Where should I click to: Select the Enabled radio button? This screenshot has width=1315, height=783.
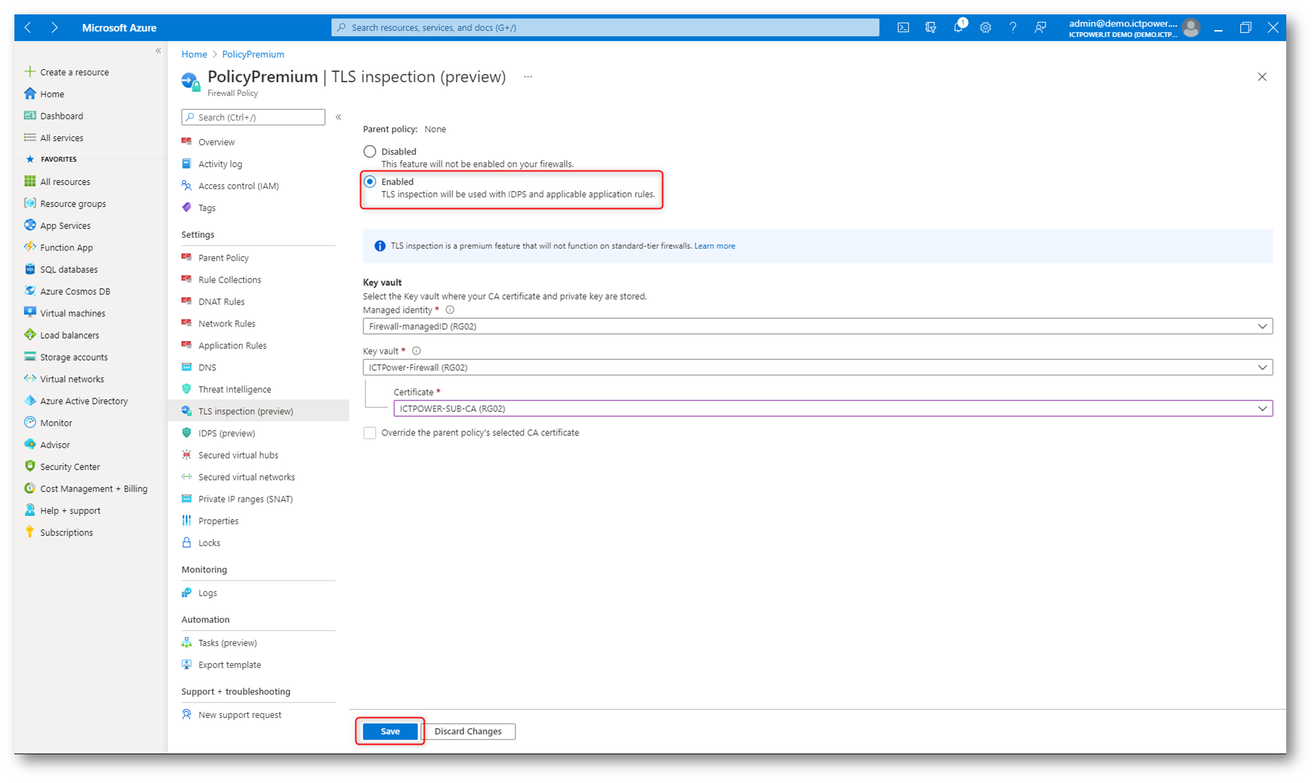[x=370, y=181]
